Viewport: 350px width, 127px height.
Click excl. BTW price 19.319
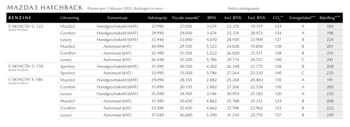tap(256, 27)
